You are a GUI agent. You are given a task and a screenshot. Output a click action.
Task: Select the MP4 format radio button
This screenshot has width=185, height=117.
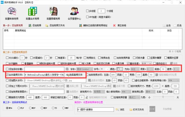click(7, 108)
